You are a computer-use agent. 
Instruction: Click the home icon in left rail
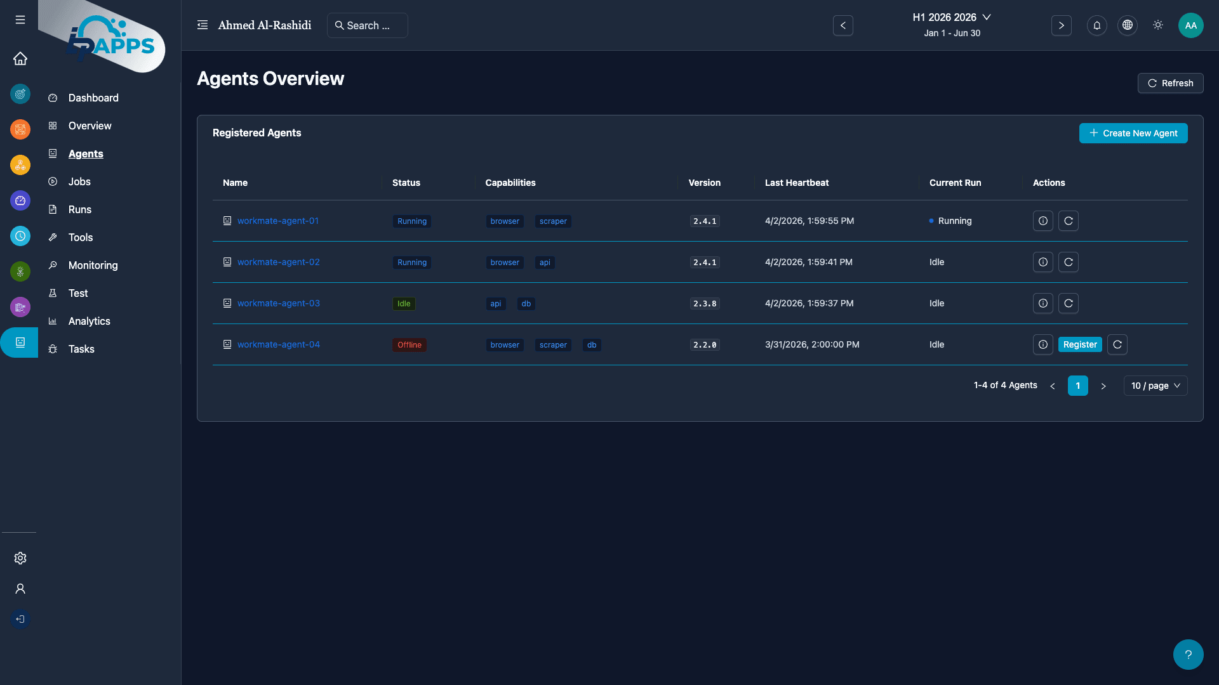[x=20, y=58]
